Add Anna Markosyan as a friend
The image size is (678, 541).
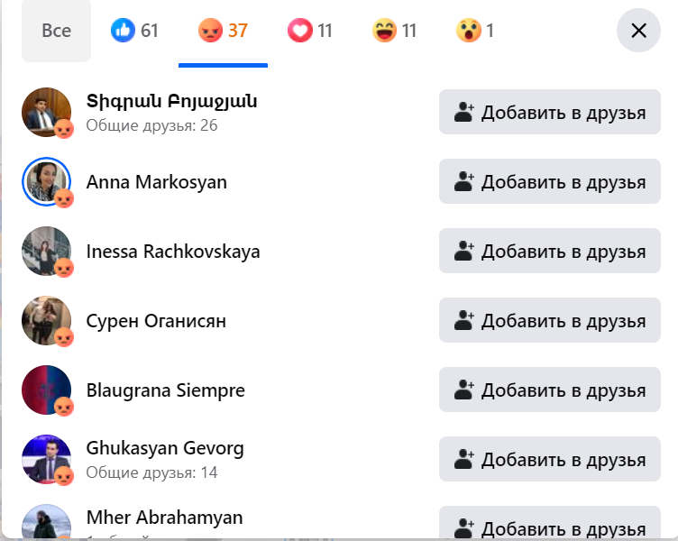click(x=550, y=181)
